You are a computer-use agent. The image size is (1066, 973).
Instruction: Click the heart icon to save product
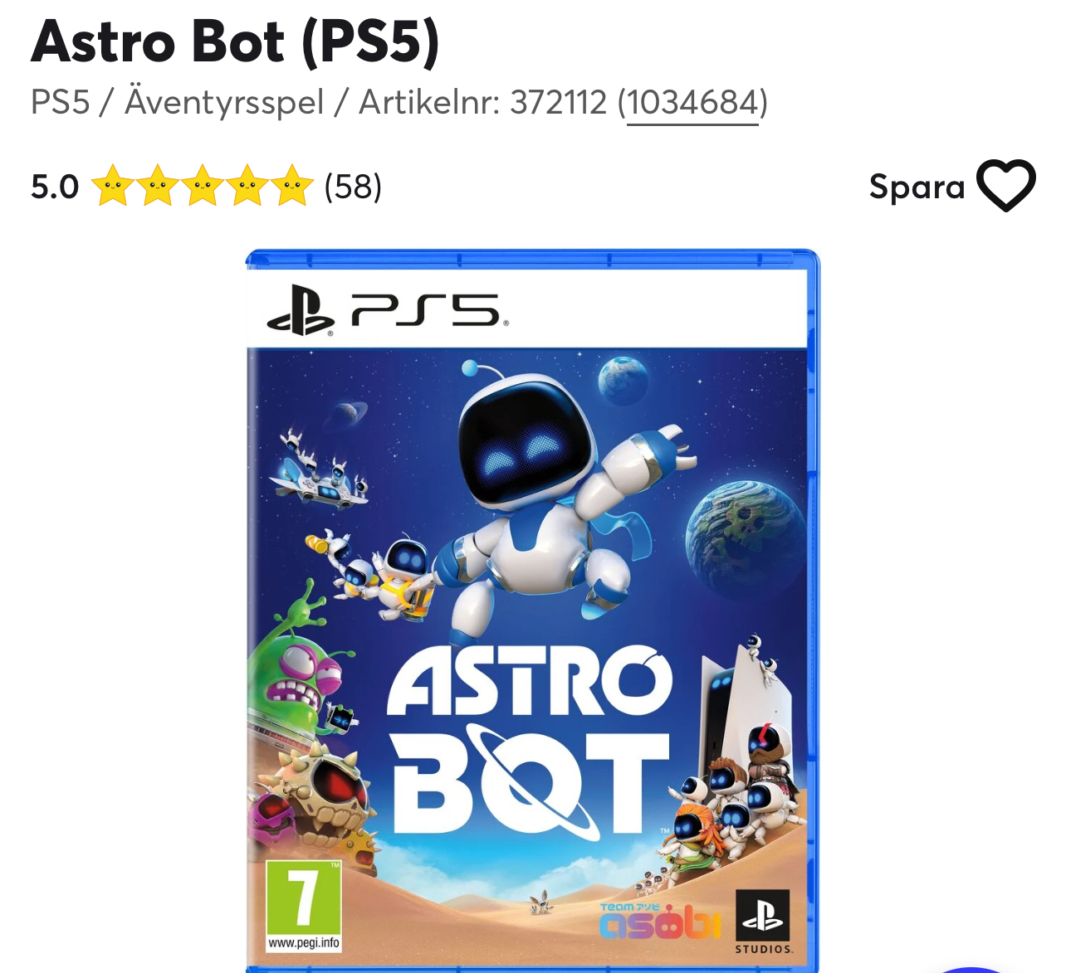click(1005, 186)
